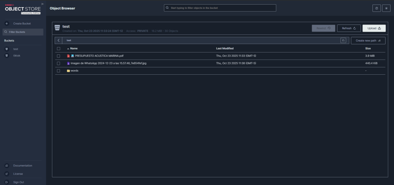Toggle the light/dark theme sun icon
The height and width of the screenshot is (185, 394).
pyautogui.click(x=386, y=8)
